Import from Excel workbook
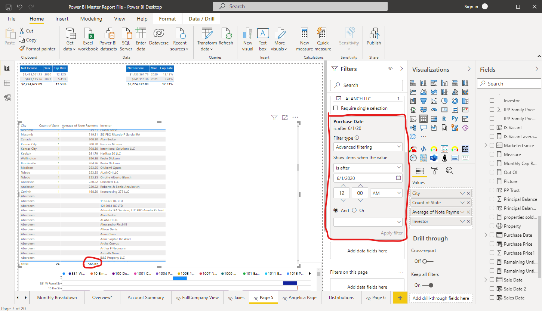Viewport: 542px width, 311px height. (88, 39)
